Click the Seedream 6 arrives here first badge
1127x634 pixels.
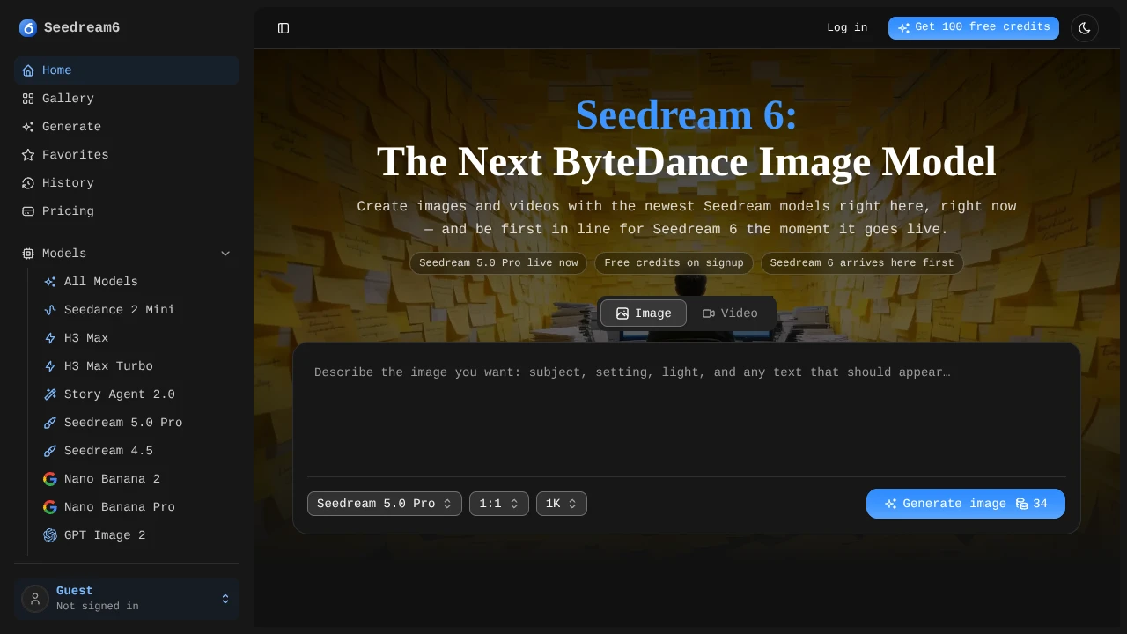tap(862, 263)
